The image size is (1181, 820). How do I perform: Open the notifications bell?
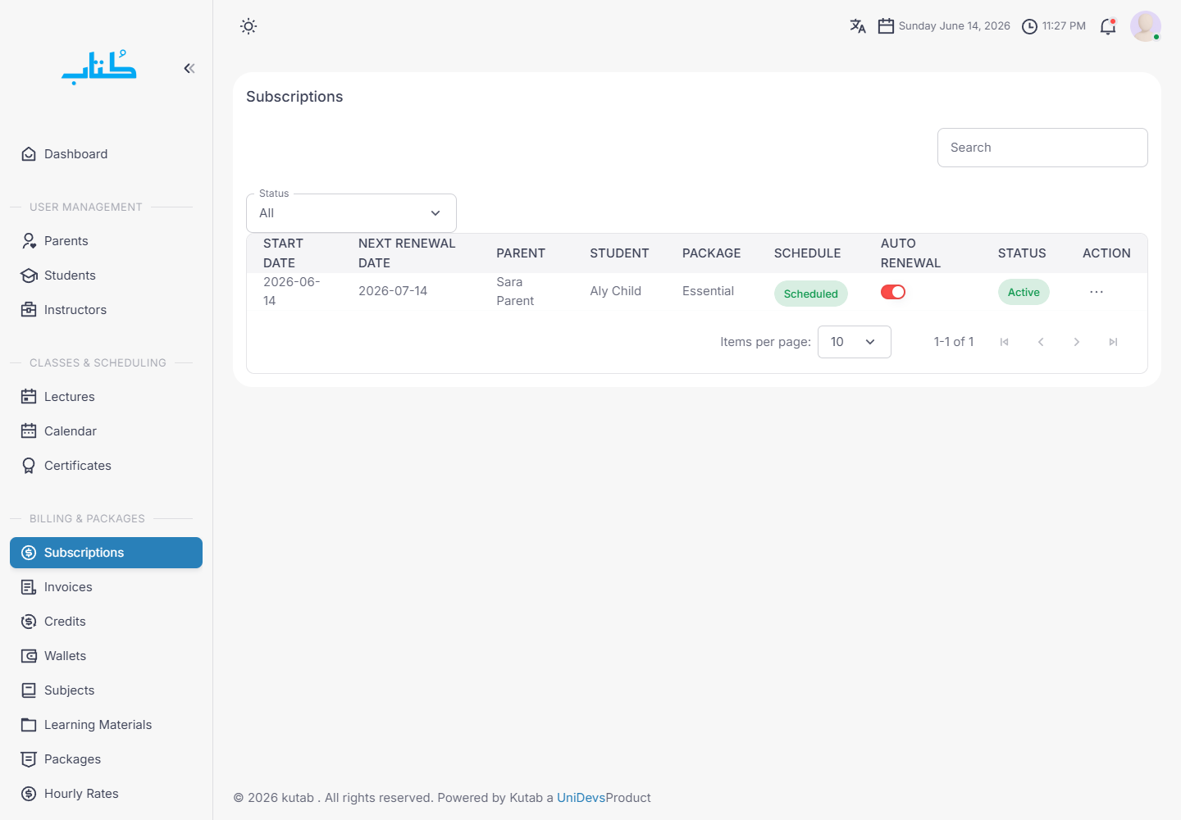click(x=1108, y=26)
